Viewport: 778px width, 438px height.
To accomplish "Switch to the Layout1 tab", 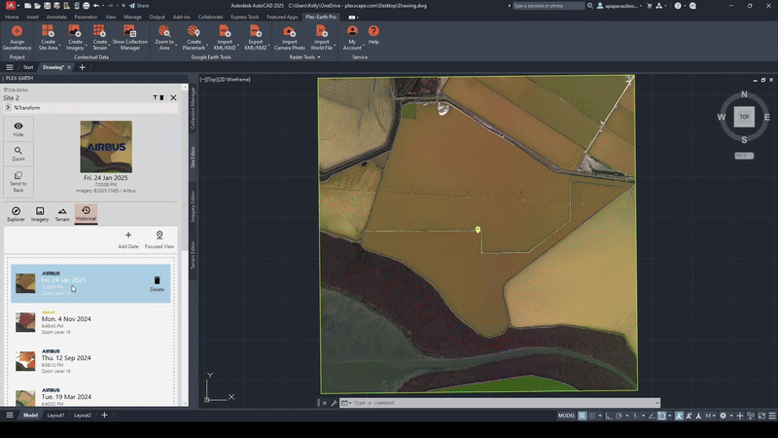I will pos(55,416).
